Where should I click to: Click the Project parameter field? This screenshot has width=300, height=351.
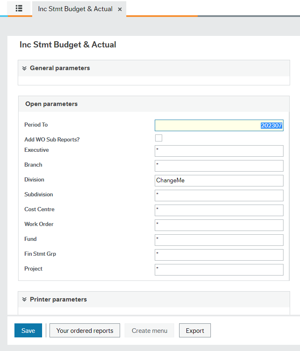pos(219,269)
